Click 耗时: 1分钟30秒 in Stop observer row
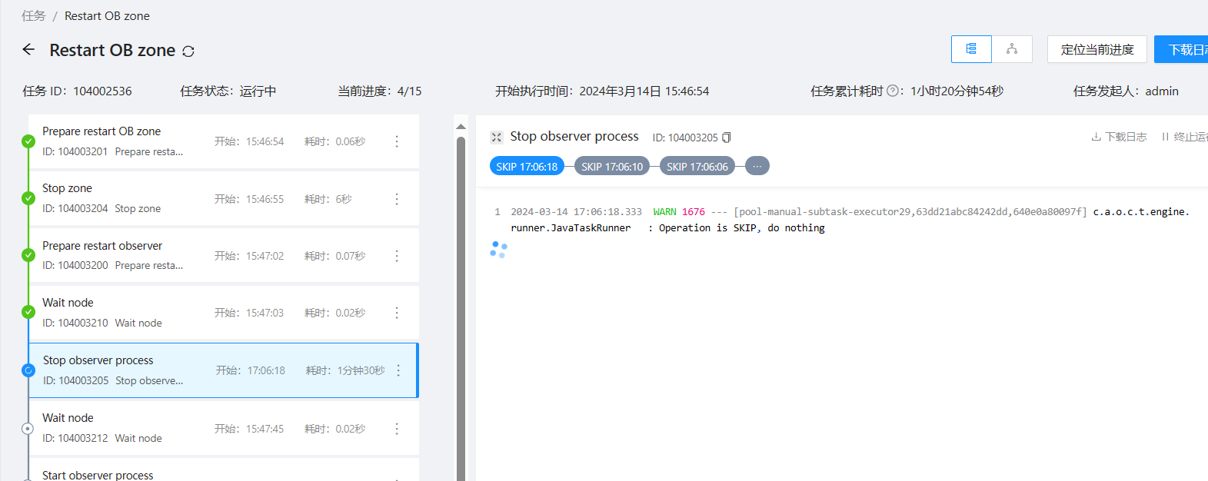 click(x=345, y=370)
